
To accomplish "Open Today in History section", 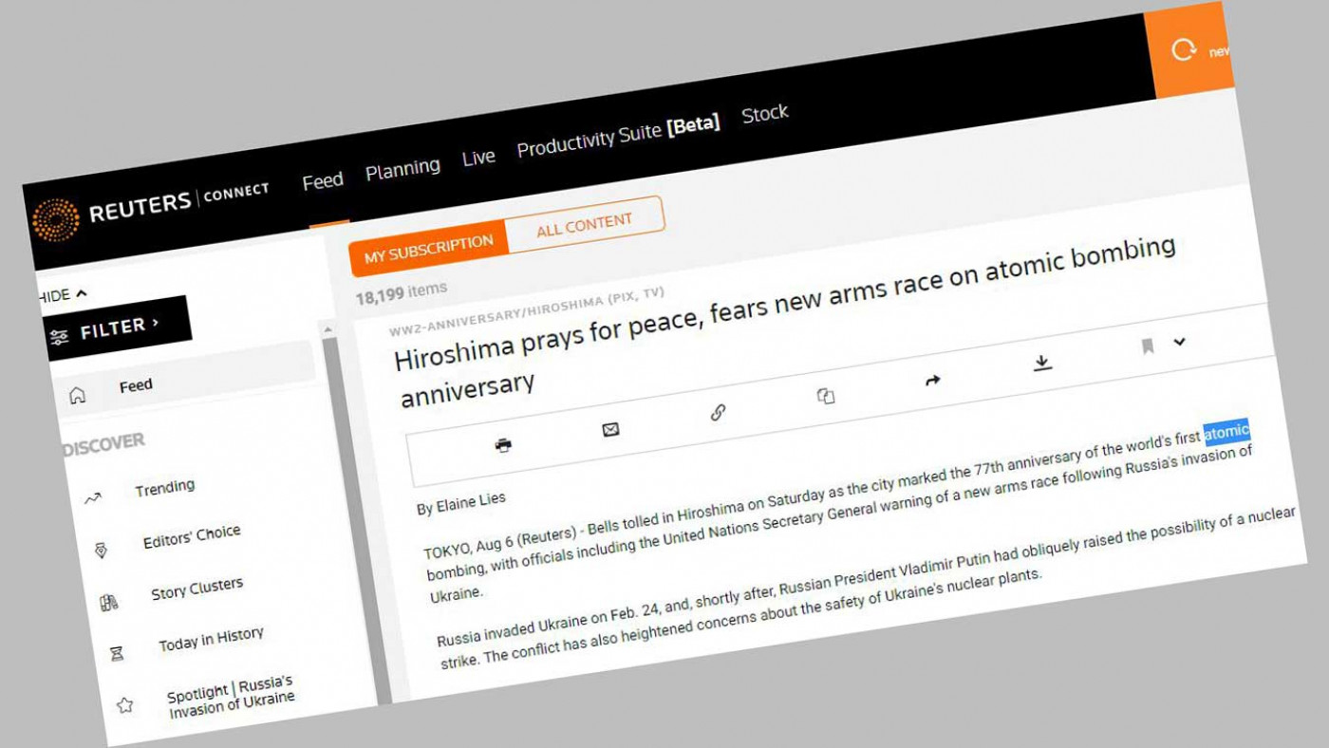I will tap(211, 639).
